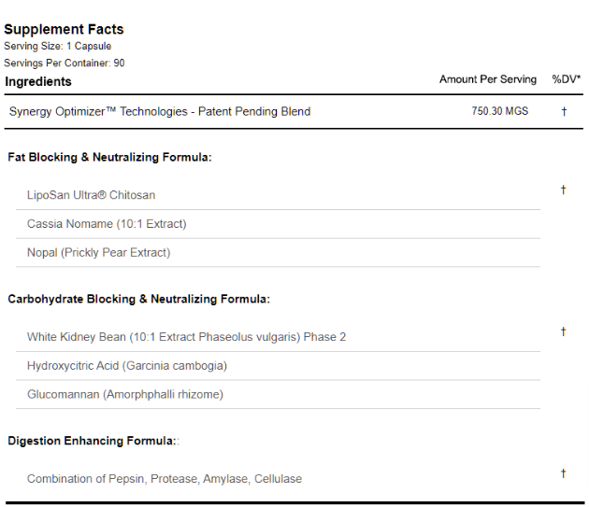The image size is (589, 507).
Task: Click the Ingredients column header
Action: [x=38, y=81]
